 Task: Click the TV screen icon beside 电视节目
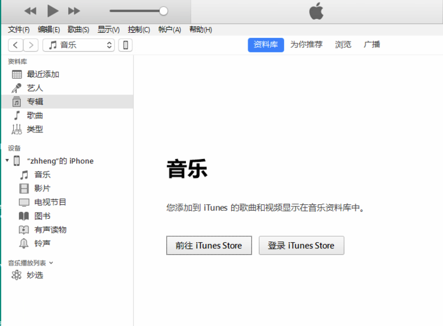pyautogui.click(x=24, y=202)
